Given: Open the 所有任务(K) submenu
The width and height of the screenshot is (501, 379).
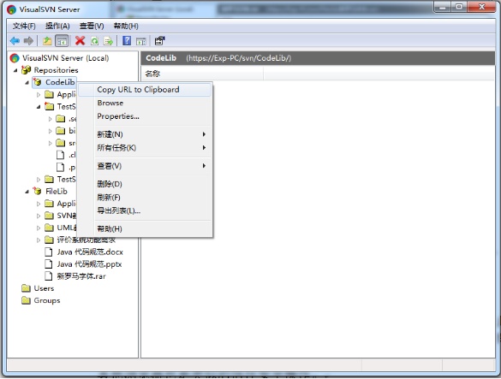Looking at the screenshot, I should (x=145, y=148).
